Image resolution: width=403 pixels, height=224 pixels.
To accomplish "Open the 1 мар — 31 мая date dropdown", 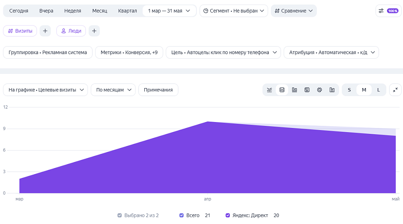I will [169, 11].
